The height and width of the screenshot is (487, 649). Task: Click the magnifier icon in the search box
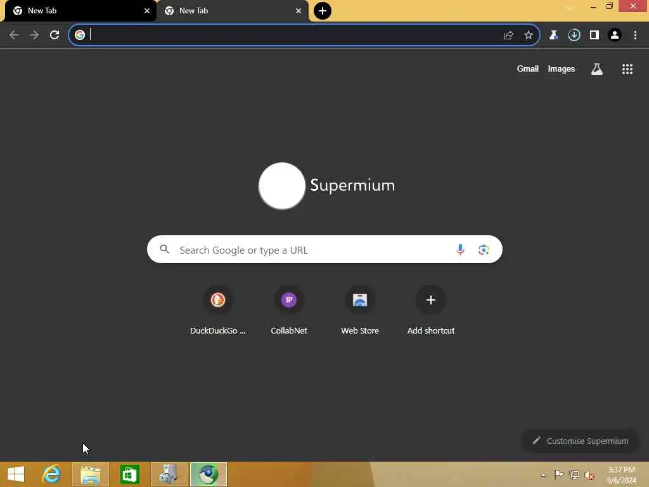pos(165,249)
